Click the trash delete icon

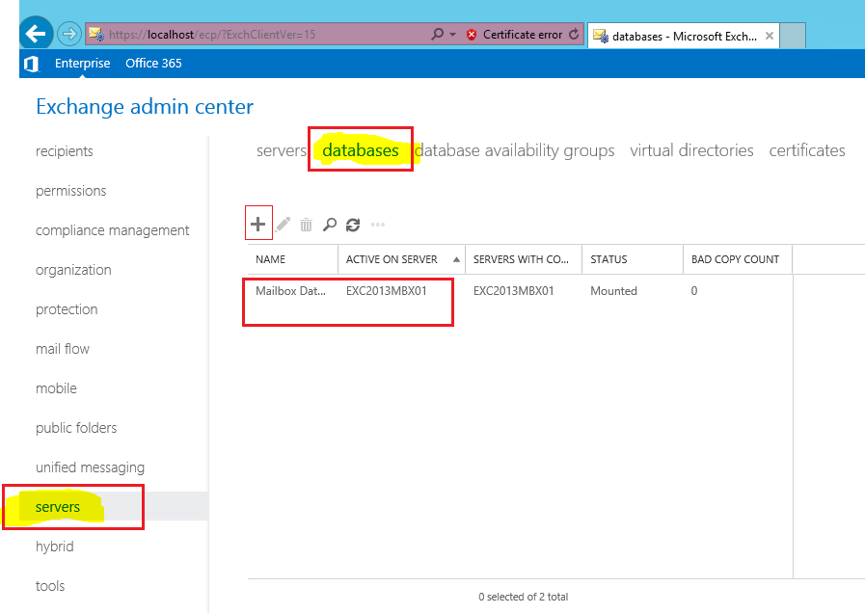306,225
